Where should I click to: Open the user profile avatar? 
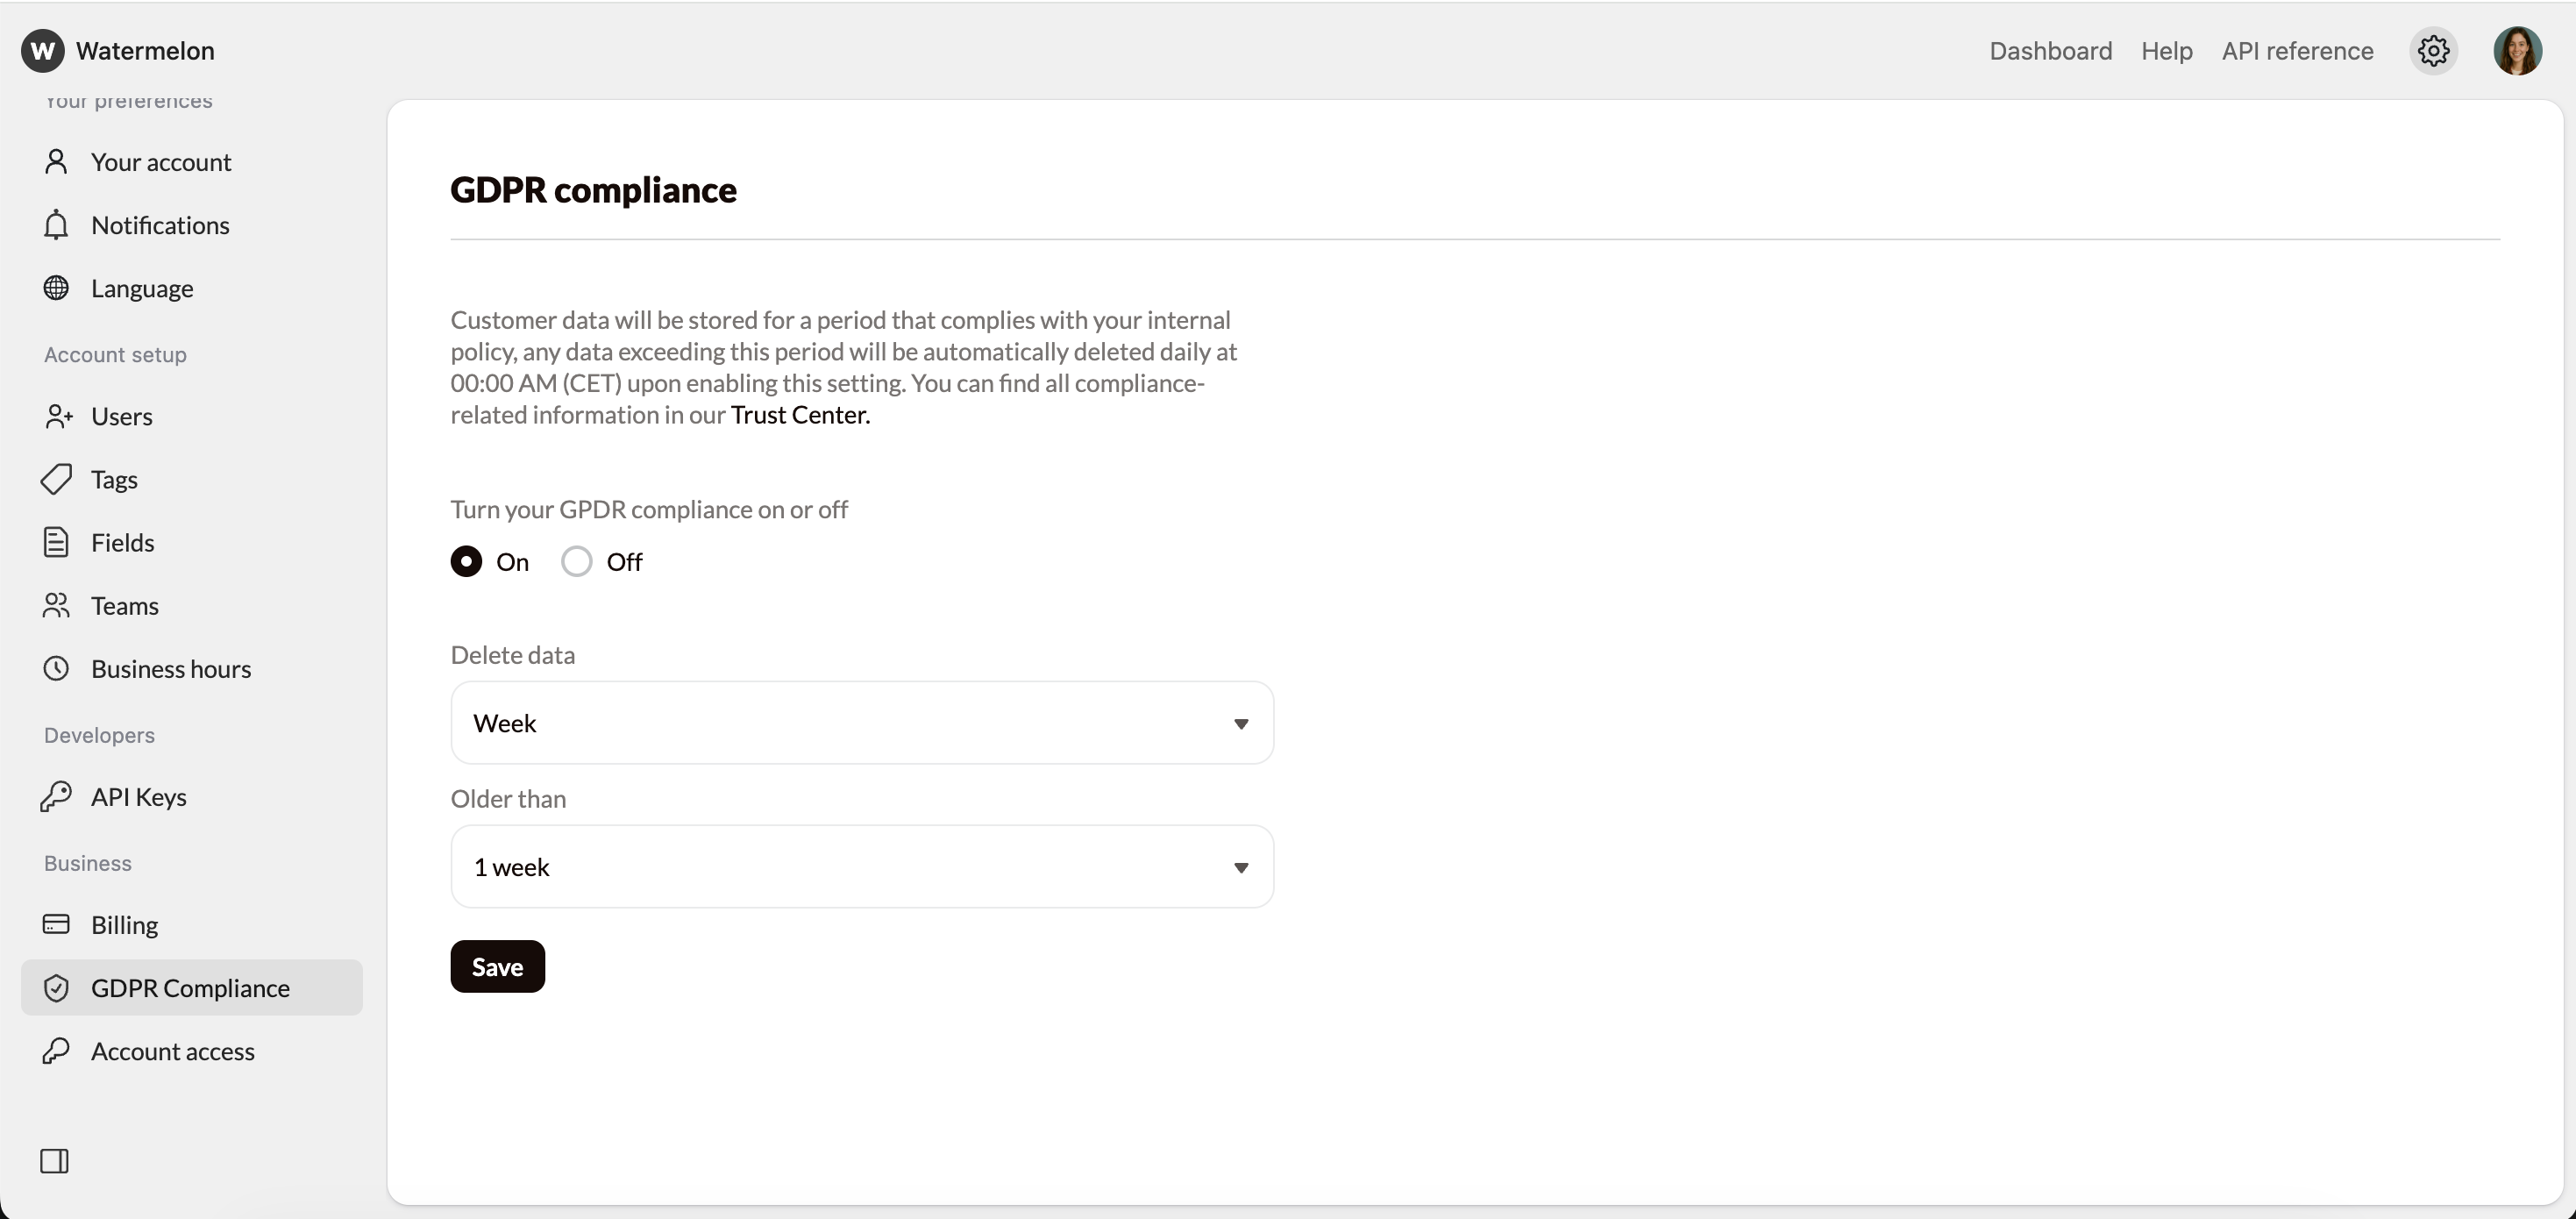pos(2517,50)
